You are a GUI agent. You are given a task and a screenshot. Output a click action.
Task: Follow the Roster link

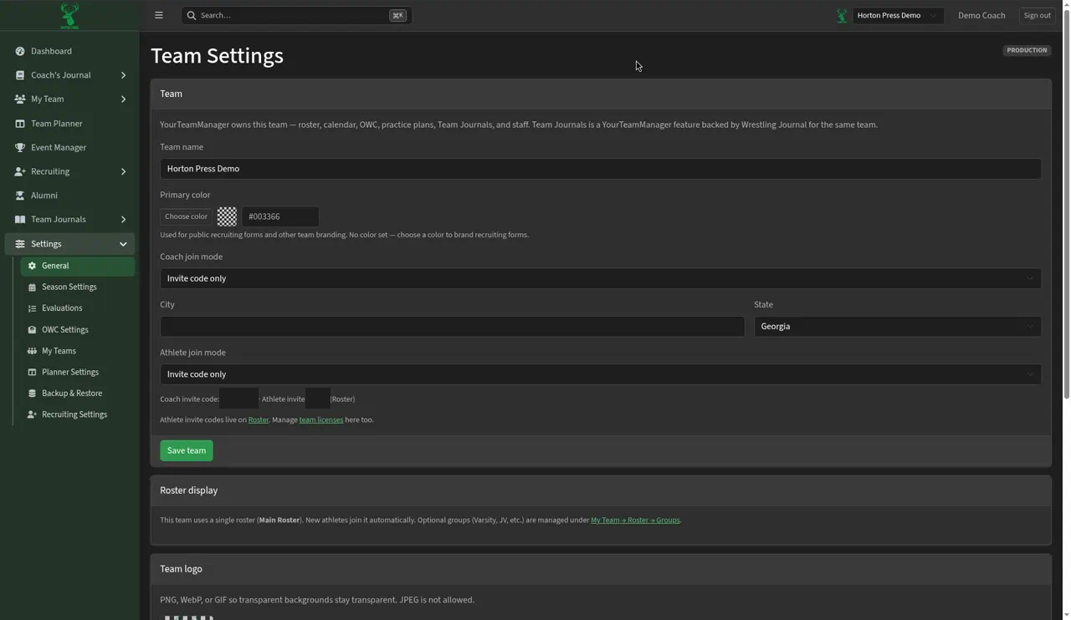[259, 419]
